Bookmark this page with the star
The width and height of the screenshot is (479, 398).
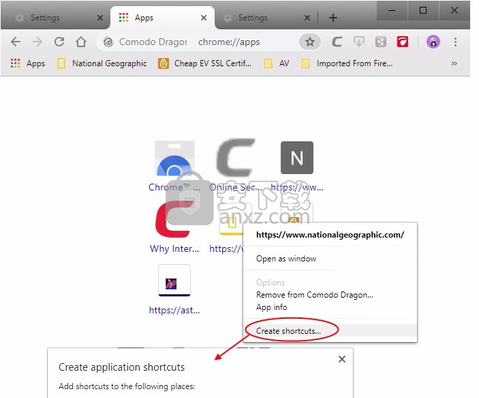310,42
